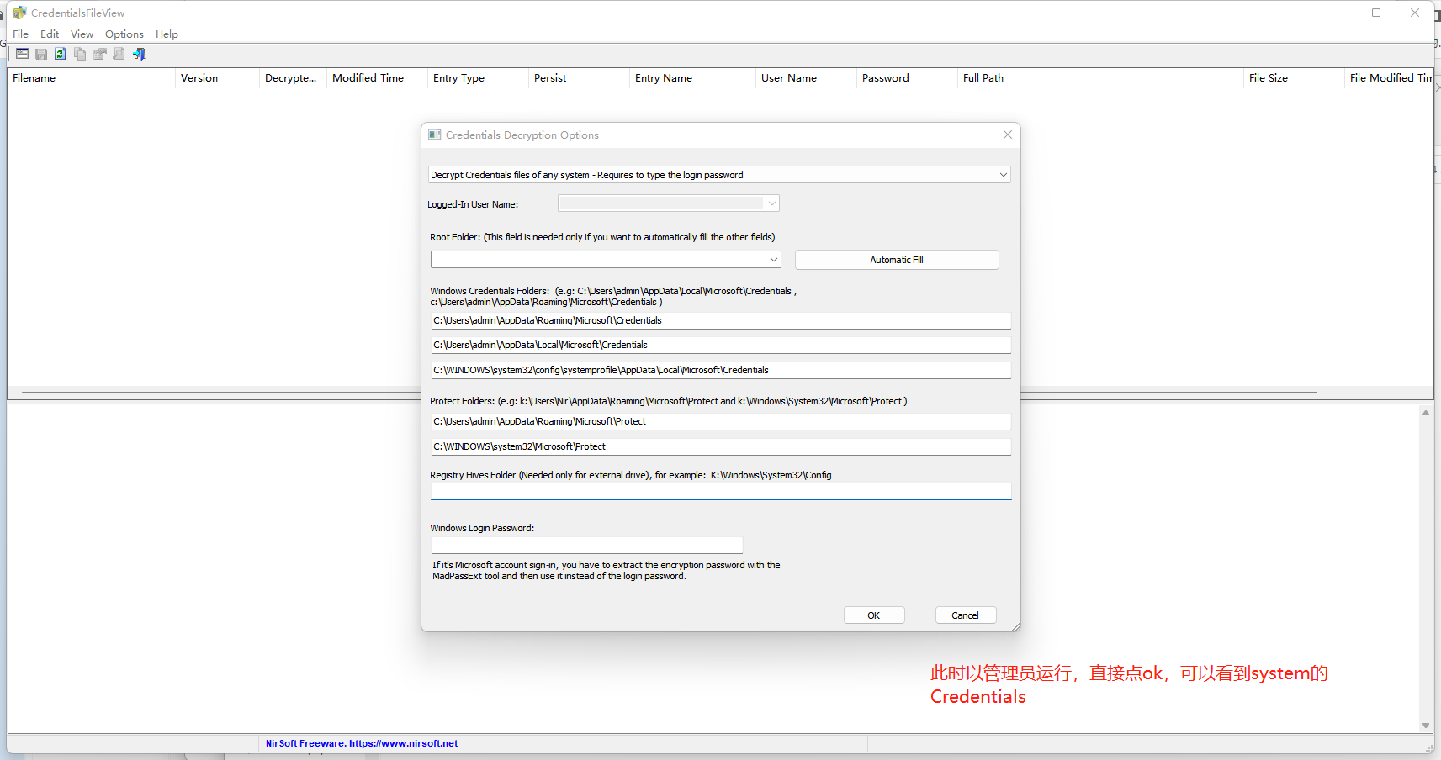
Task: Click the Cancel button
Action: pos(965,615)
